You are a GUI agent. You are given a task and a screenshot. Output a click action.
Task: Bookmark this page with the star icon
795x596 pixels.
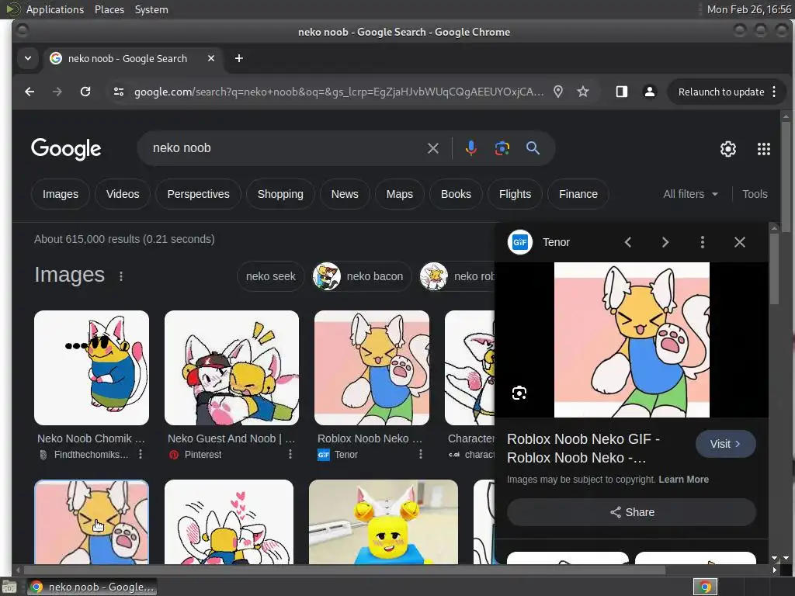pos(583,92)
